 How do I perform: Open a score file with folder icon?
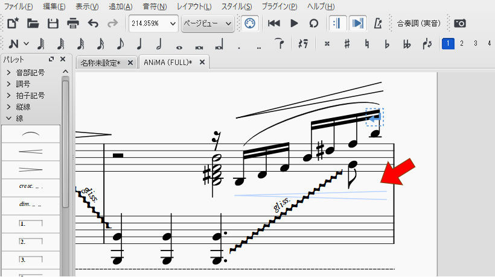point(33,23)
